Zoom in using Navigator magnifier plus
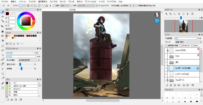Screen dimensions: 203x105 coord(166,14)
